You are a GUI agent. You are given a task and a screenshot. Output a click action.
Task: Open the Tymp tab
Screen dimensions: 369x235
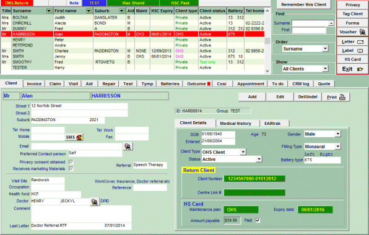pyautogui.click(x=147, y=84)
